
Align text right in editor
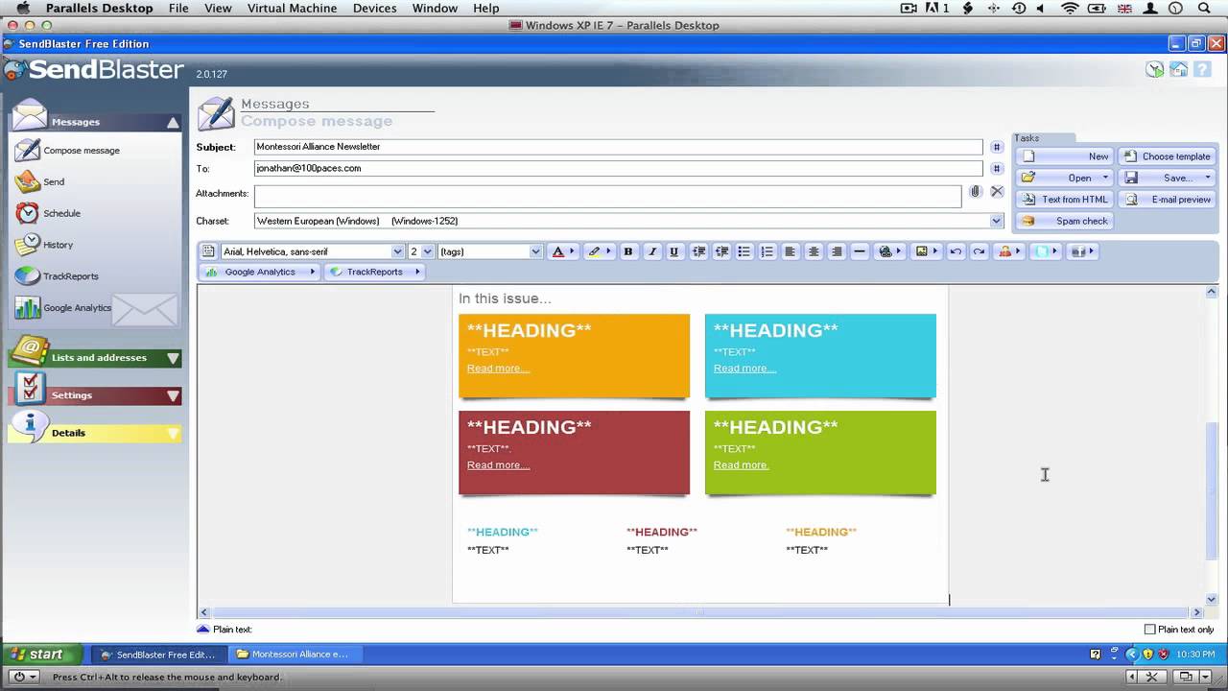coord(837,251)
